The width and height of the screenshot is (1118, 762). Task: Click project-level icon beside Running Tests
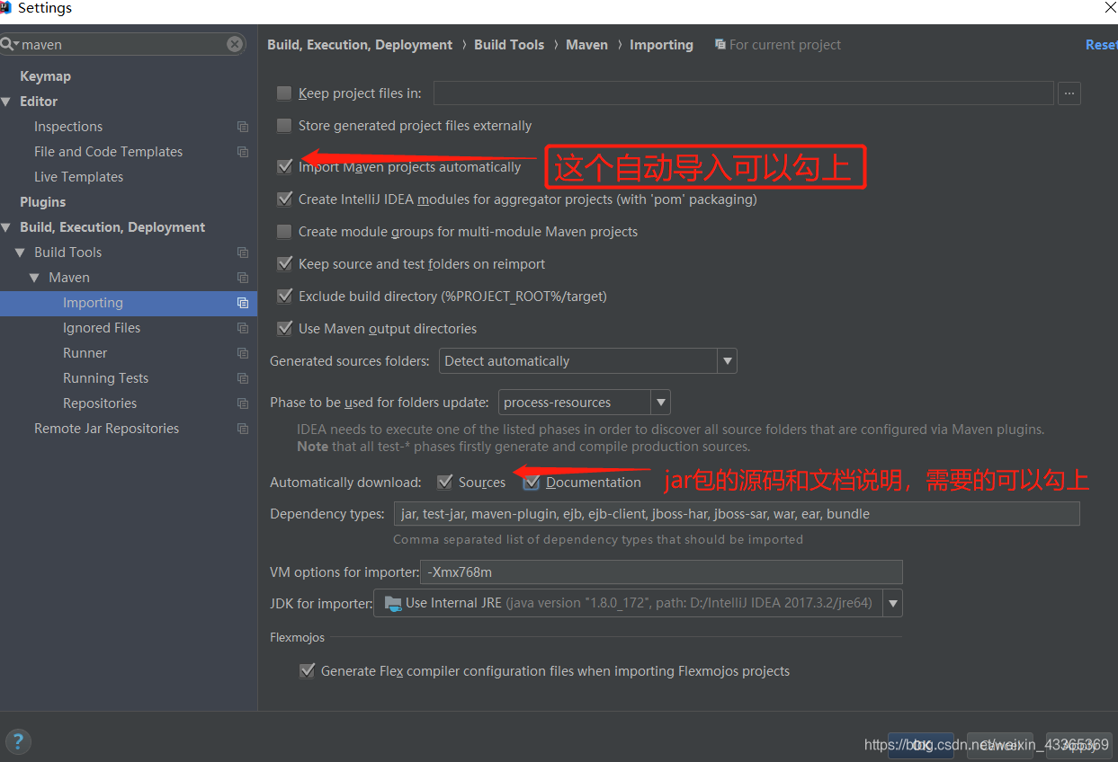click(x=243, y=378)
